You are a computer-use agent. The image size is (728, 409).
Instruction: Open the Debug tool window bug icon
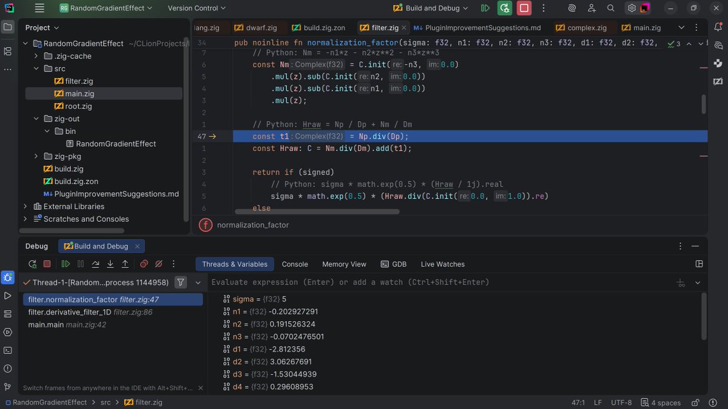8,278
